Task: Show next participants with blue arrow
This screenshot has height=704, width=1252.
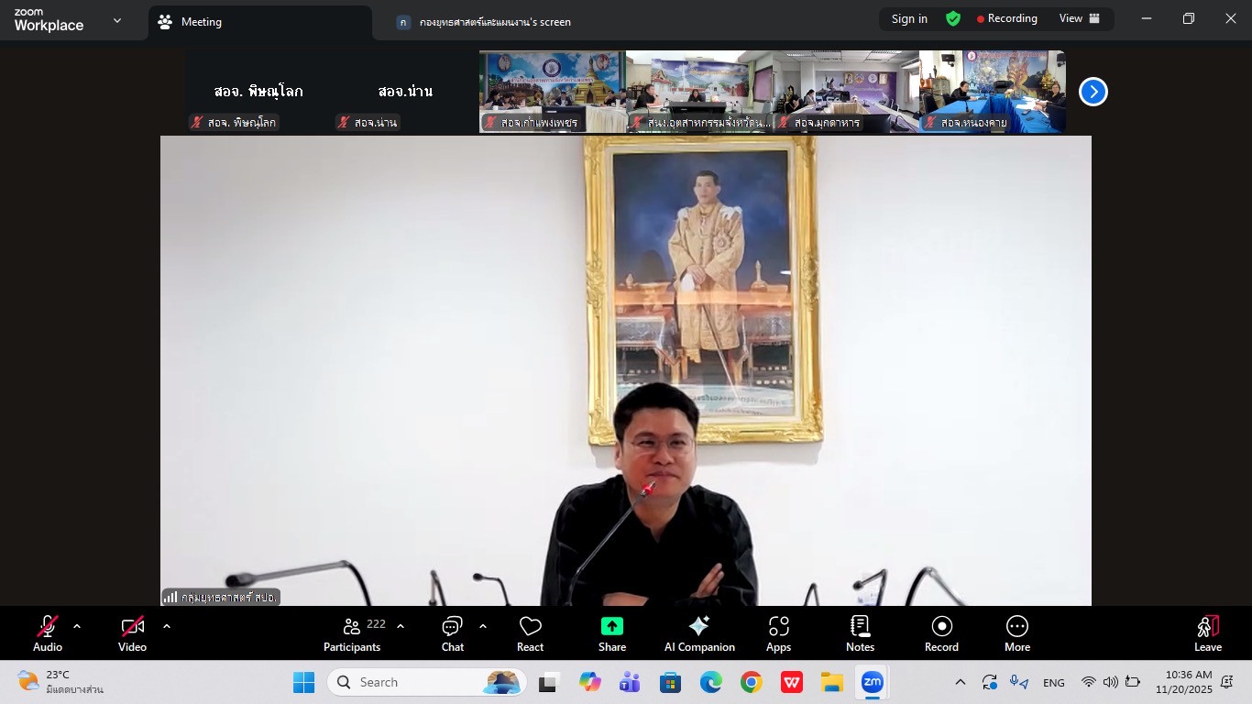Action: coord(1093,92)
